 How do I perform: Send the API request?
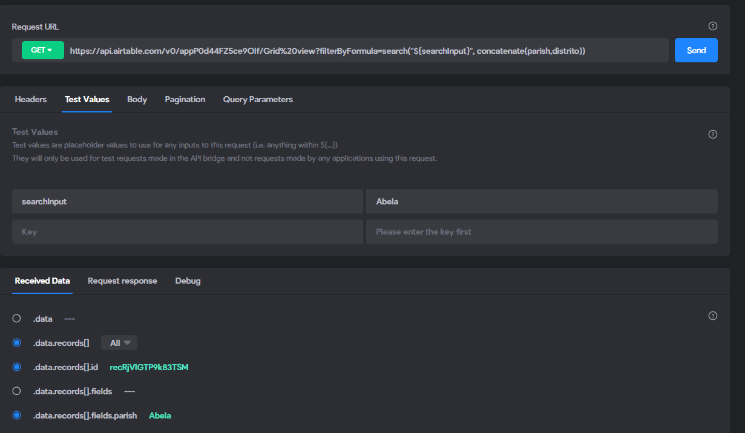click(x=696, y=50)
